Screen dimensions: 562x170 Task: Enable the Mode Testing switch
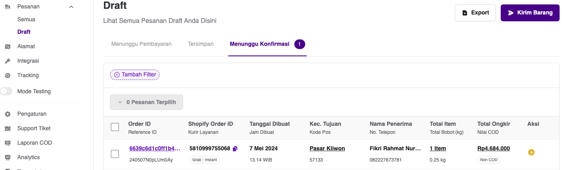[x=6, y=91]
